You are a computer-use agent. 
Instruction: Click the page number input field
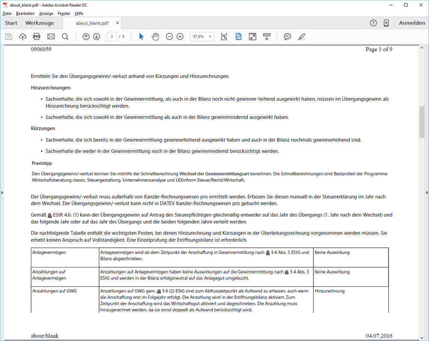coord(112,37)
